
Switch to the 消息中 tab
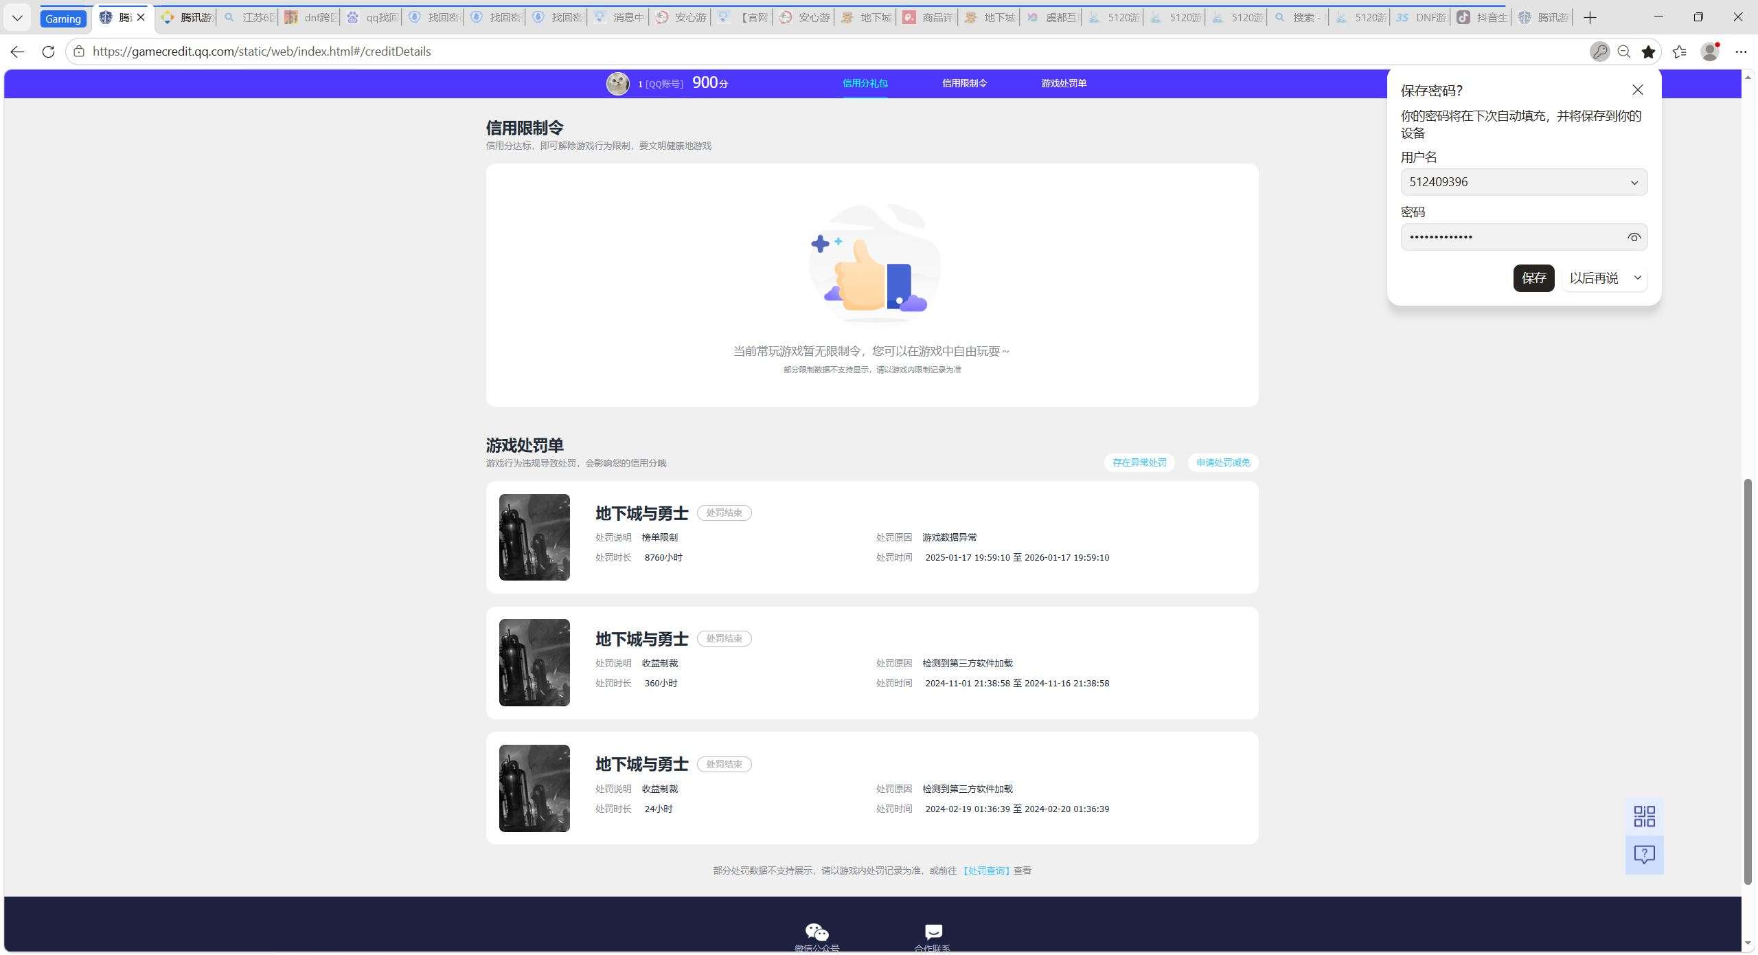click(x=621, y=18)
